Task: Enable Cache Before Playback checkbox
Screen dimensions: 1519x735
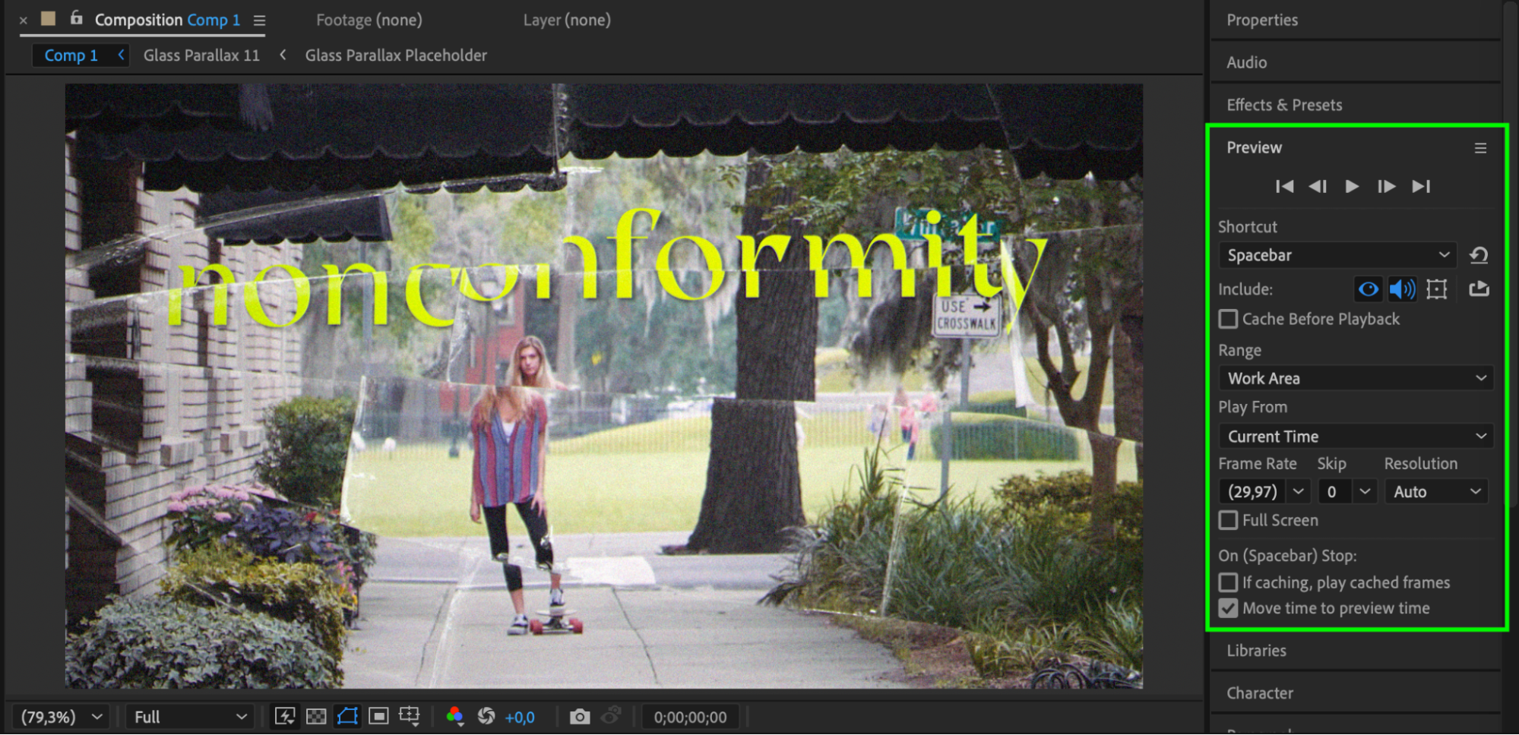Action: 1228,319
